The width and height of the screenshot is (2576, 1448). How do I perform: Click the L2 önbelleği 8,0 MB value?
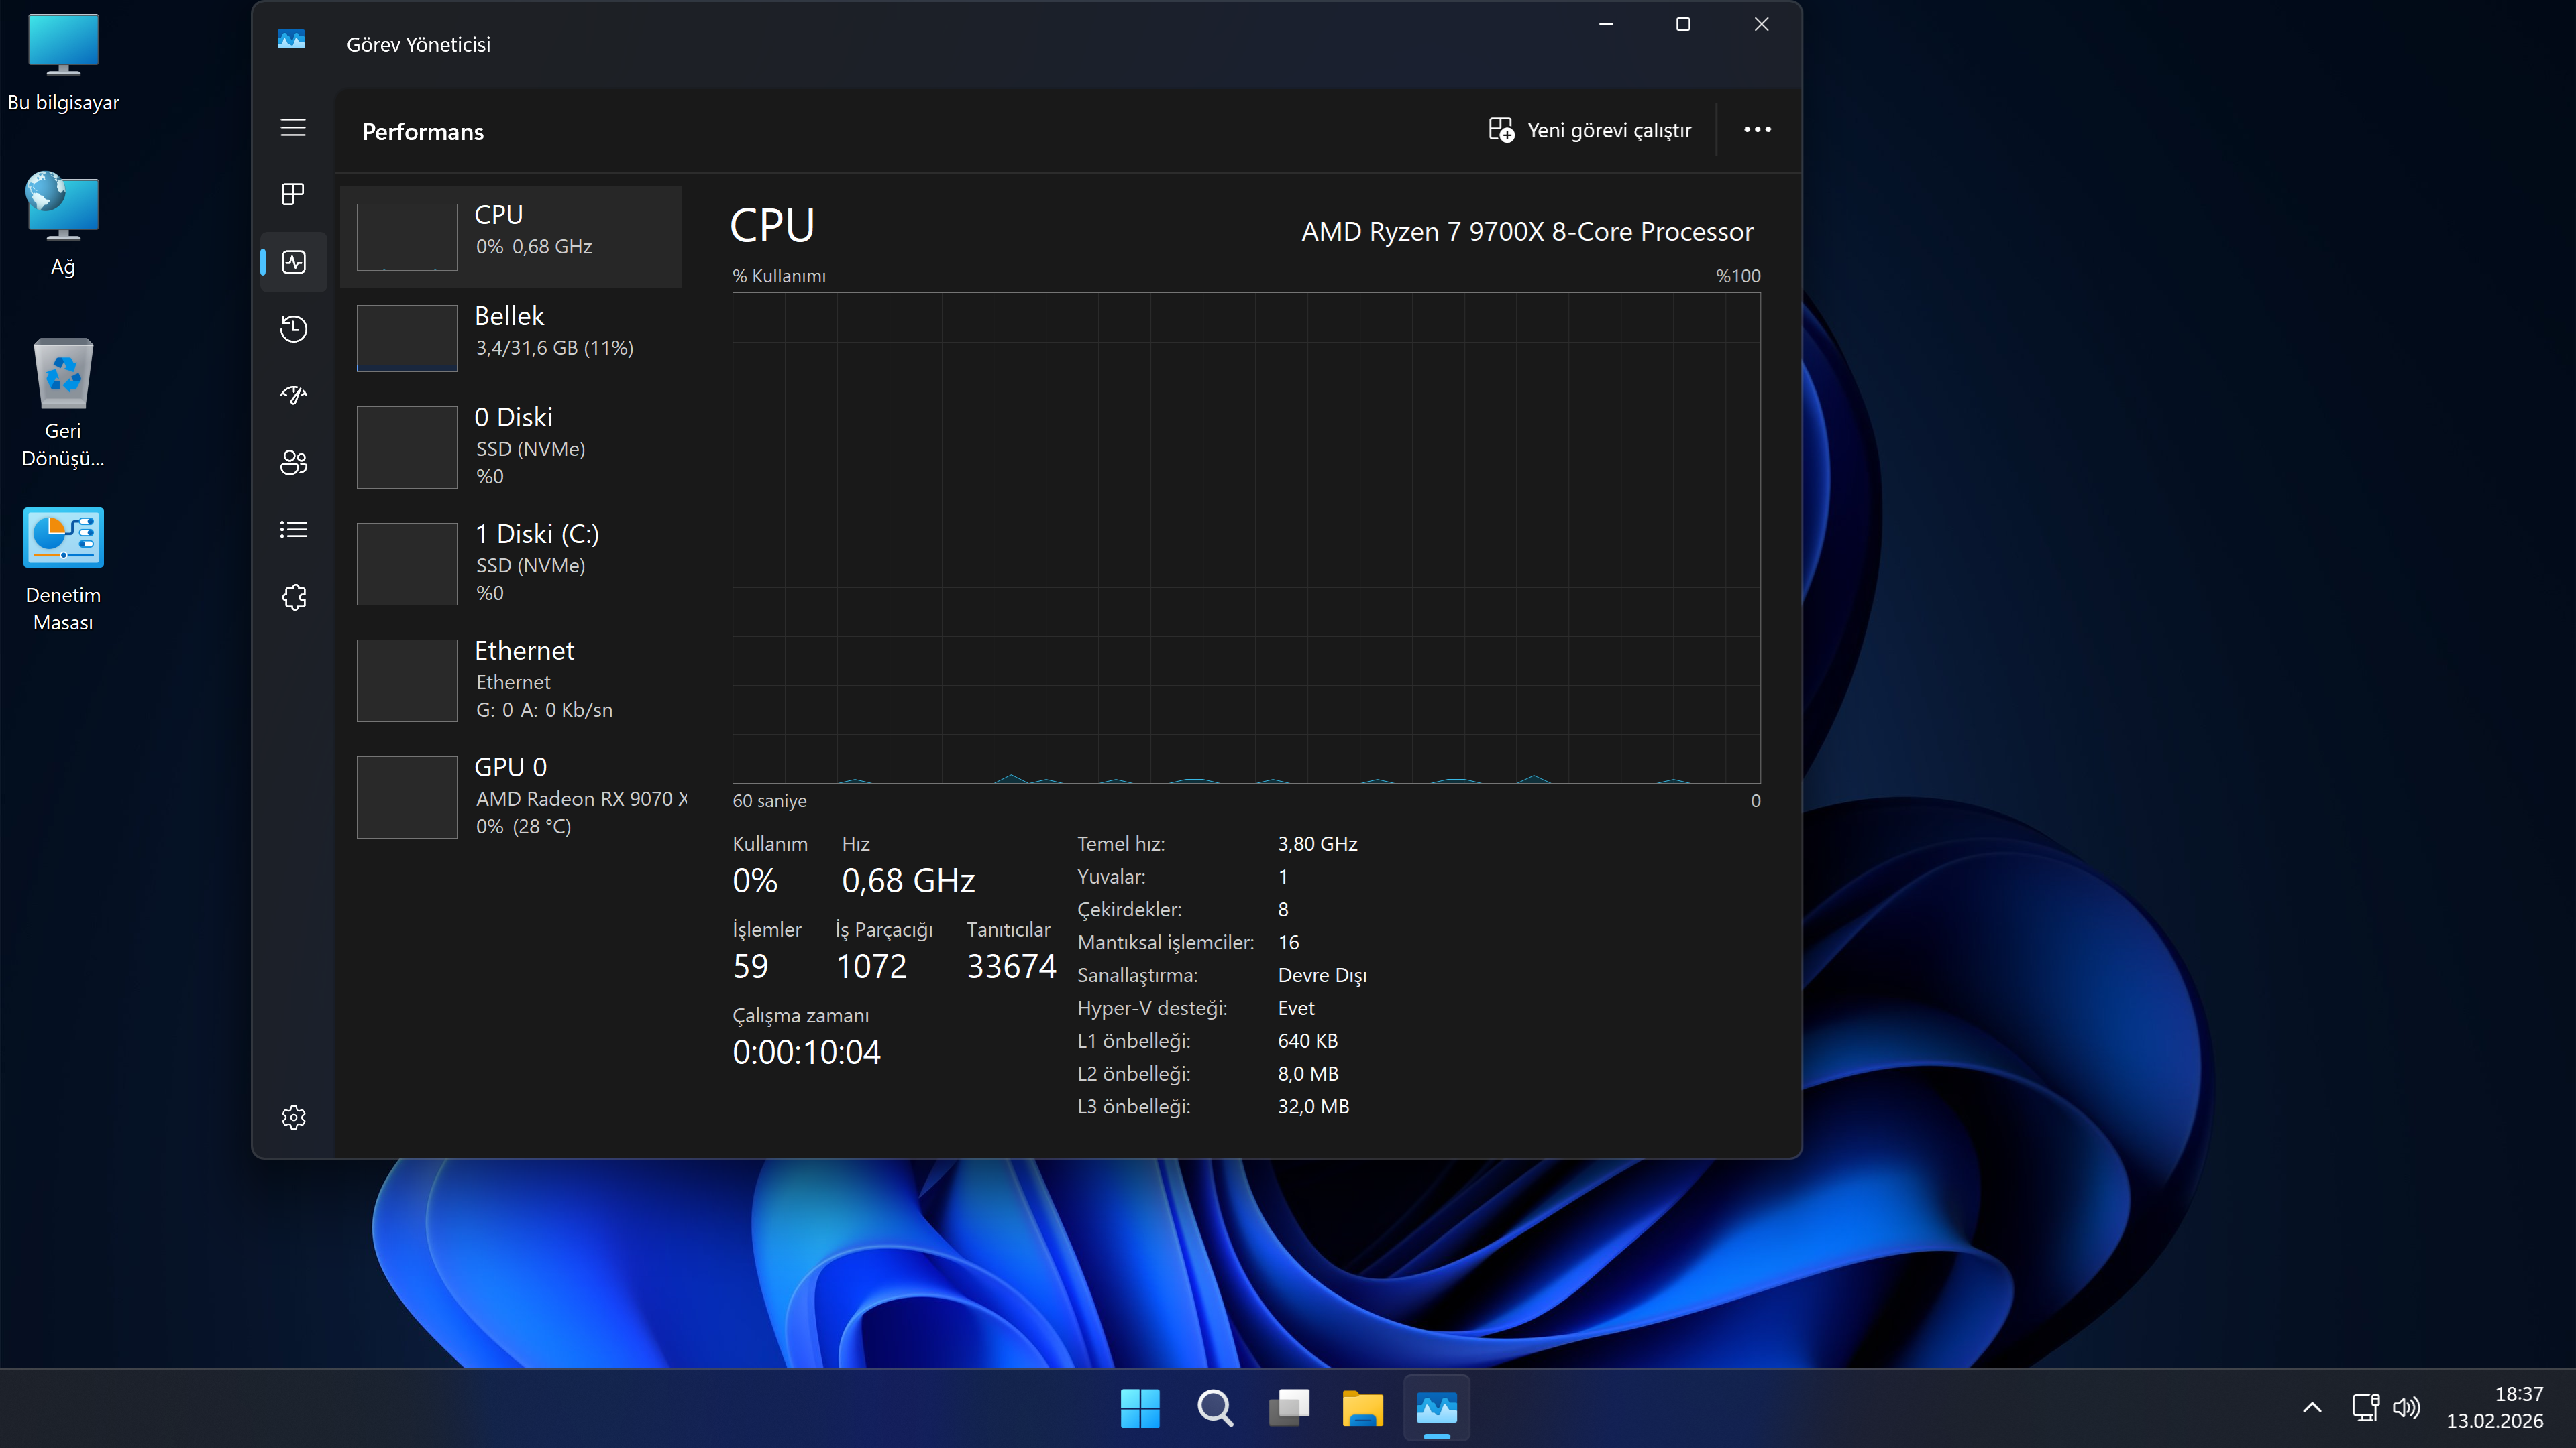(1307, 1074)
